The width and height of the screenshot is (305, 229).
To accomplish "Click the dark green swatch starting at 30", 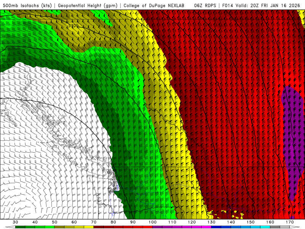I will click(20, 227).
